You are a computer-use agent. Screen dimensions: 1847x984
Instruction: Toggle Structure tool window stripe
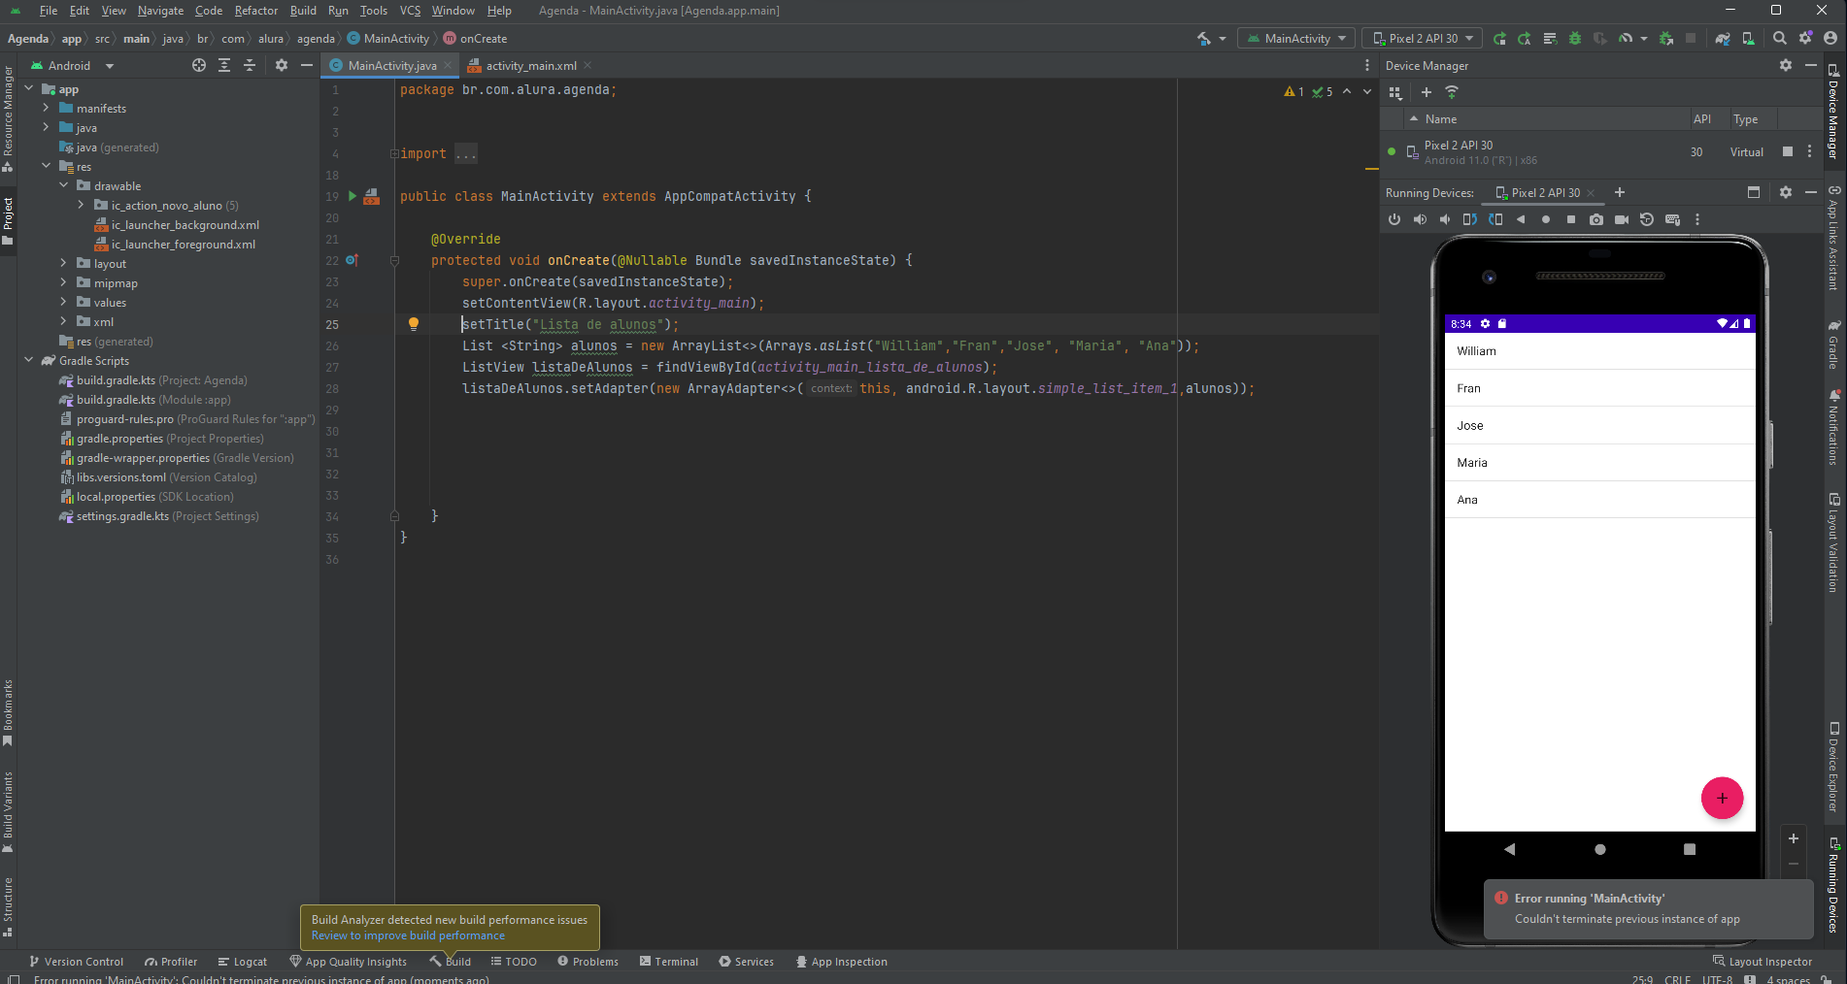tap(8, 907)
